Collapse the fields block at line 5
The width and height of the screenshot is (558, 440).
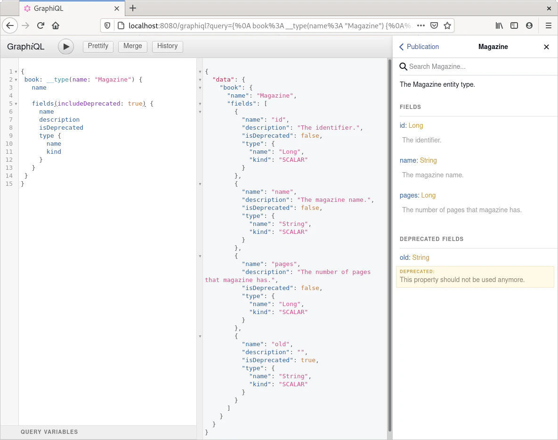tap(16, 104)
